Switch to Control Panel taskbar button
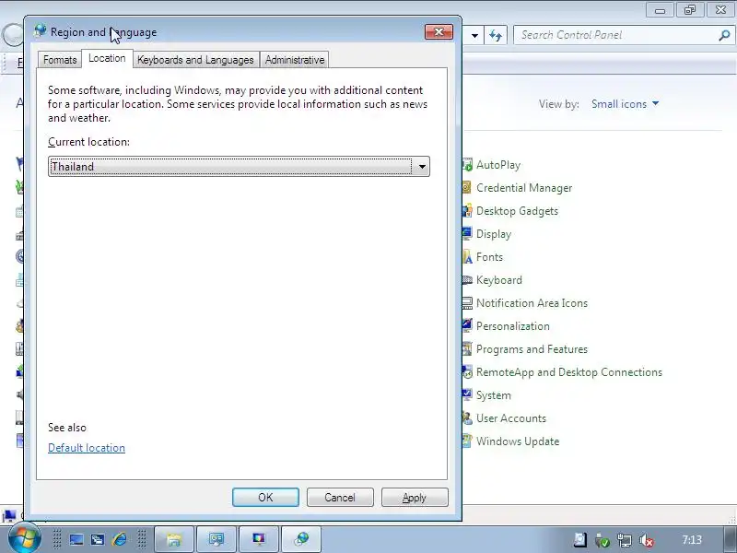 pyautogui.click(x=216, y=539)
